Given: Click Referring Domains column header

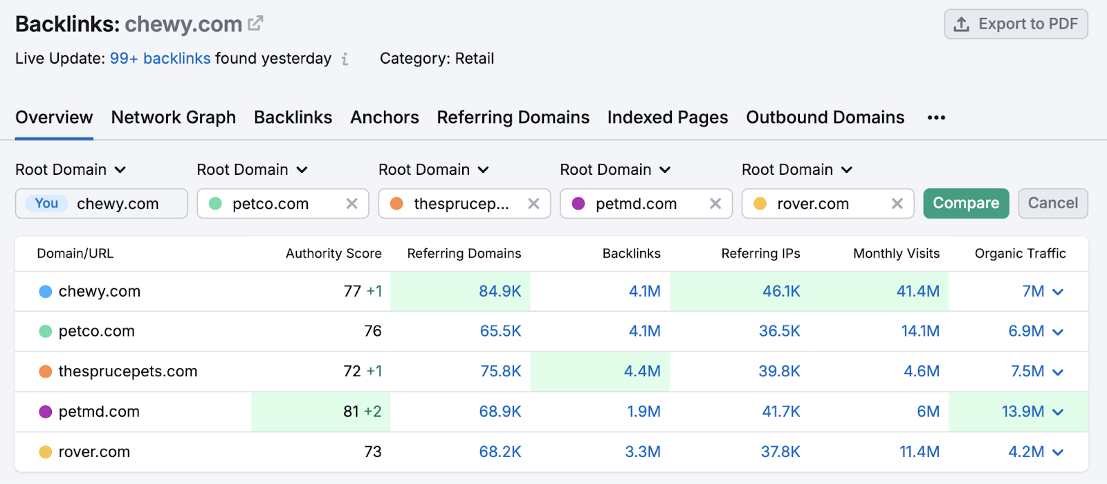Looking at the screenshot, I should pyautogui.click(x=464, y=254).
